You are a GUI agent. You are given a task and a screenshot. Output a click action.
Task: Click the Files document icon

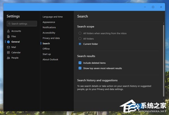8,36
